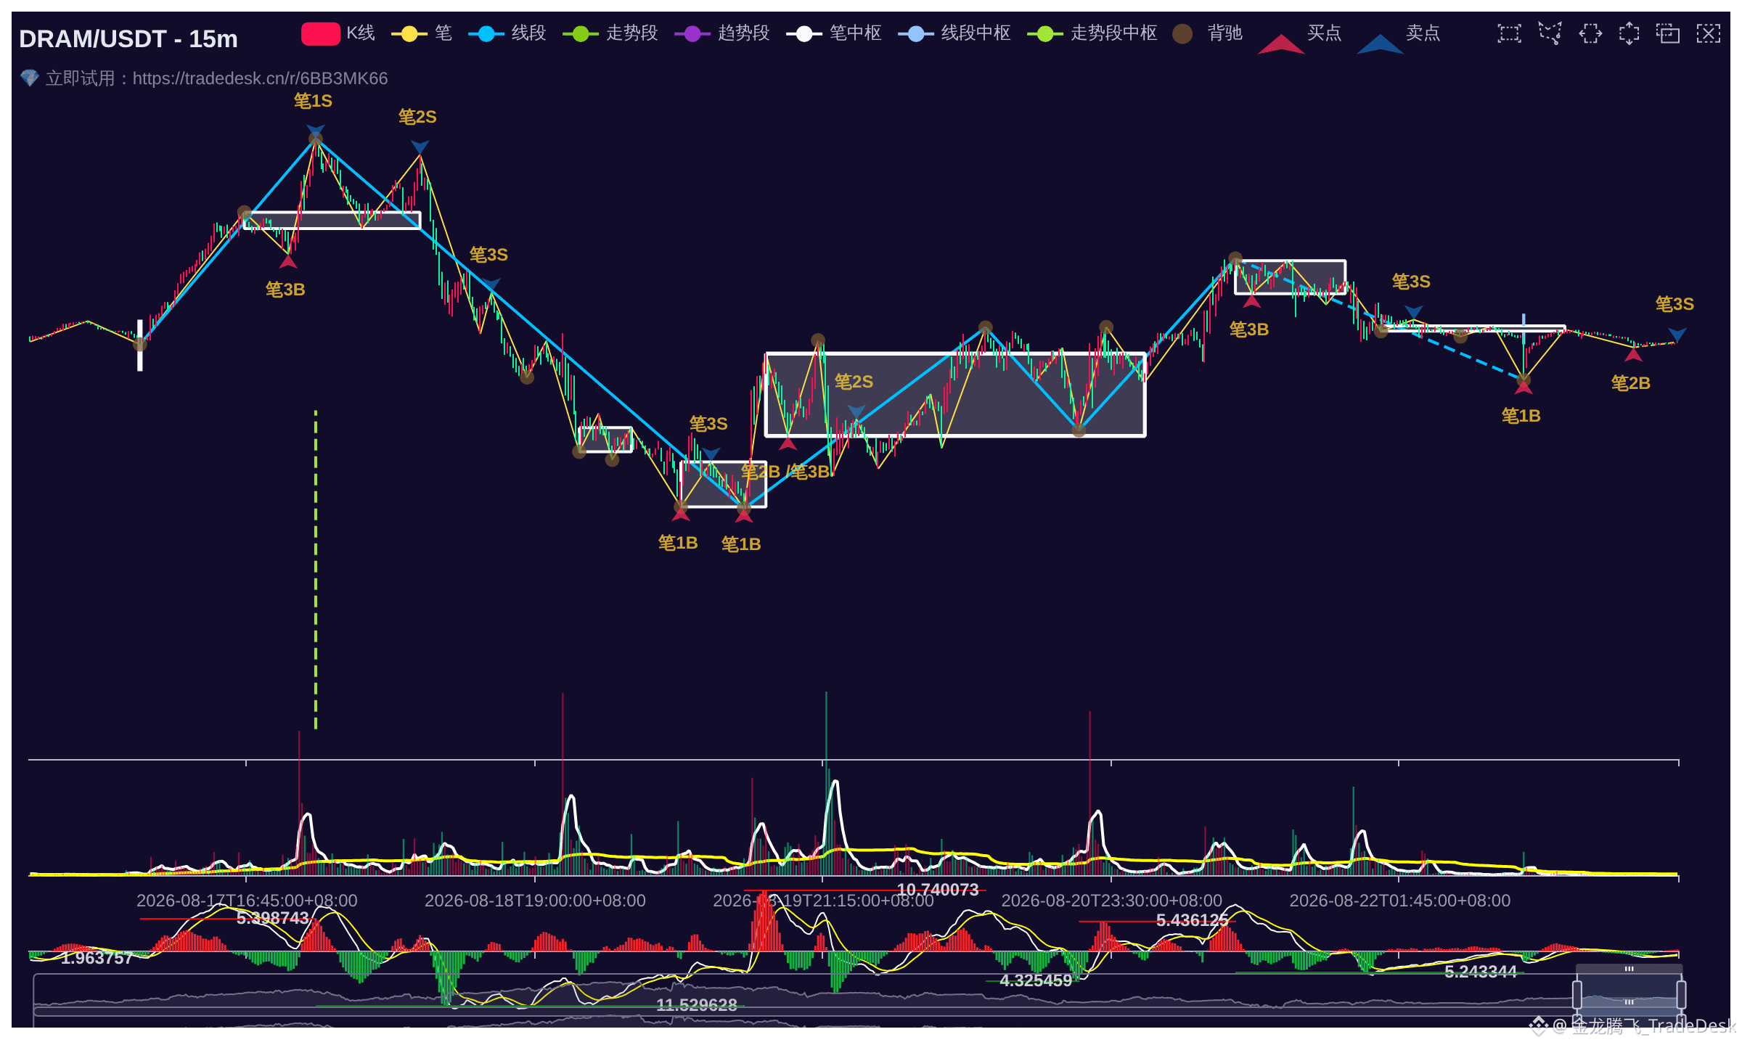Grab the right handle of the zoom slider
This screenshot has height=1045, width=1742.
[1681, 994]
